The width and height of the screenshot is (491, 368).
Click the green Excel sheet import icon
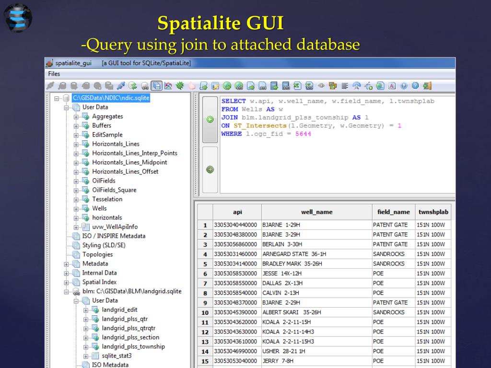point(297,85)
